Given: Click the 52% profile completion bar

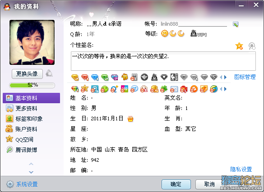Looking at the screenshot, I should [32, 85].
